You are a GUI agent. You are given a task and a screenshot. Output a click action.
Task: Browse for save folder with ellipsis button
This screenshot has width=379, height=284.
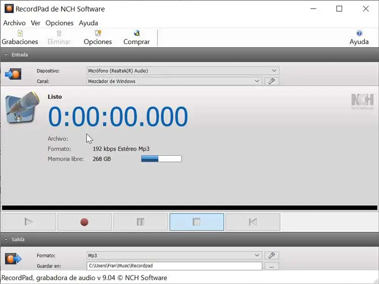coord(272,266)
